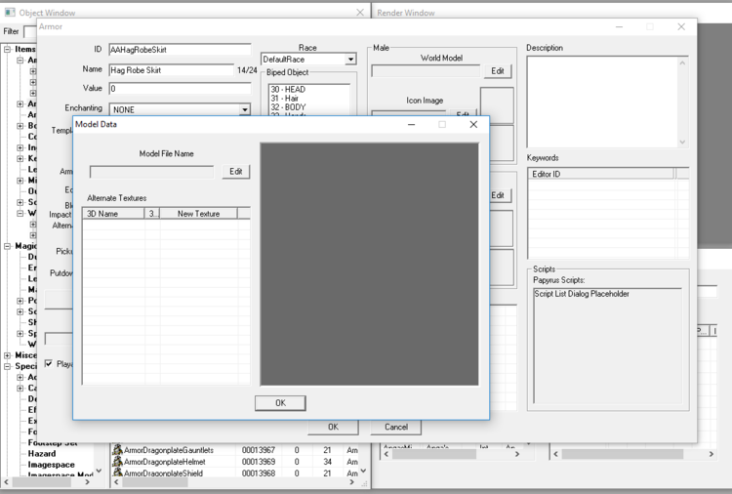The image size is (732, 494).
Task: Cancel the Armor window
Action: pyautogui.click(x=396, y=427)
